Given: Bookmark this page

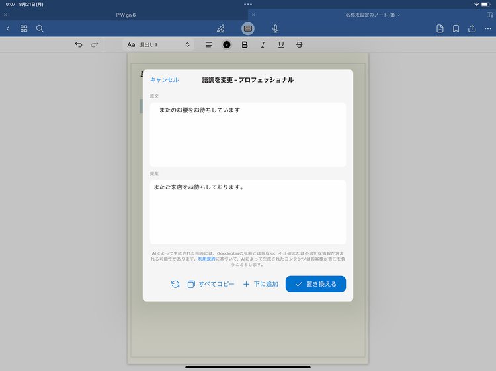Looking at the screenshot, I should tap(456, 29).
